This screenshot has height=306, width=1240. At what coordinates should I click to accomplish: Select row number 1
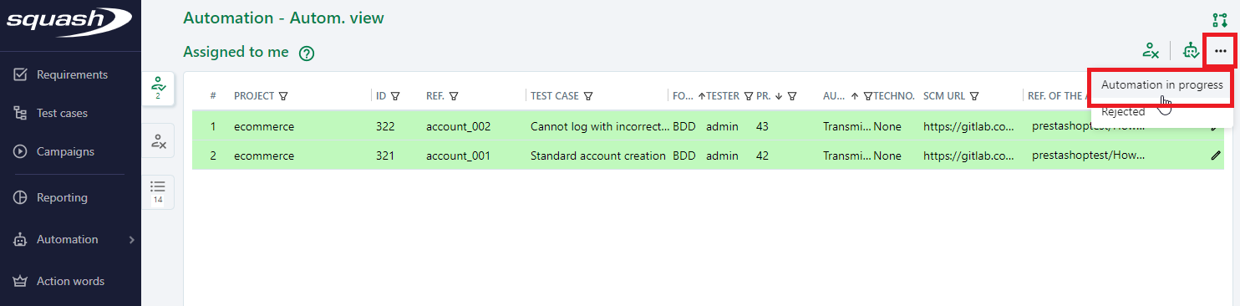(213, 127)
